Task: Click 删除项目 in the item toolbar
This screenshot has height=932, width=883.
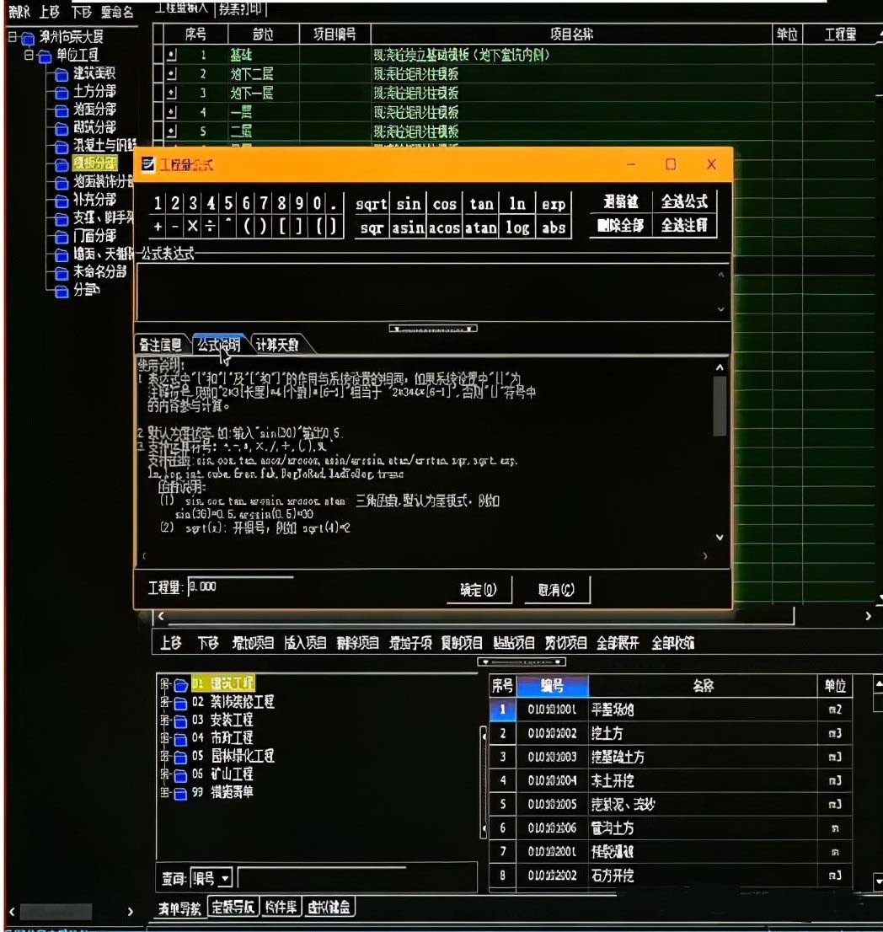Action: pyautogui.click(x=357, y=643)
